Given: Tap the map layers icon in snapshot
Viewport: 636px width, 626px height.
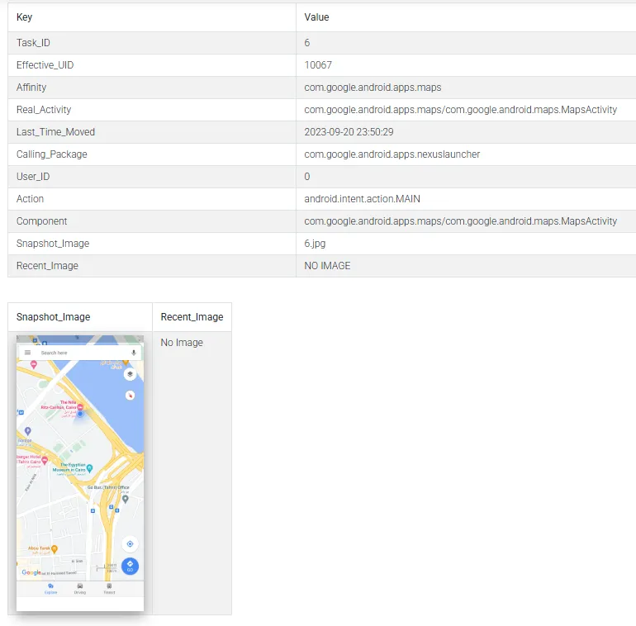Looking at the screenshot, I should point(130,374).
